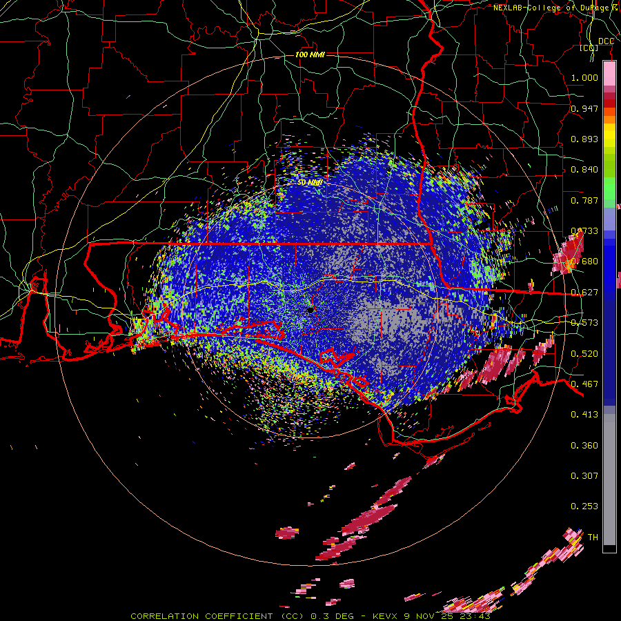Click the [CC] units label
Viewport: 621px width, 621px height.
pyautogui.click(x=589, y=48)
